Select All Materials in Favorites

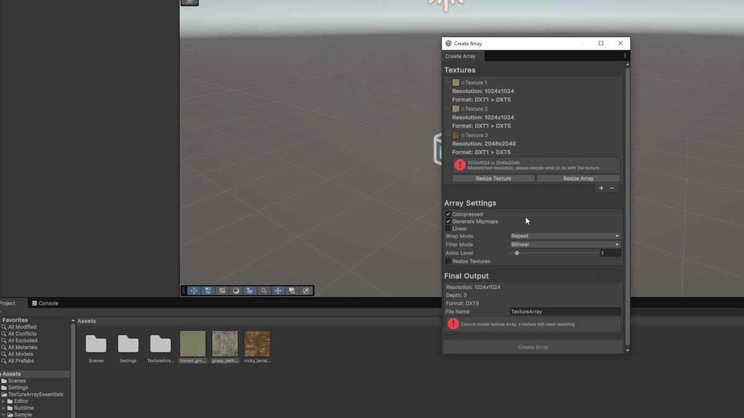pos(23,347)
